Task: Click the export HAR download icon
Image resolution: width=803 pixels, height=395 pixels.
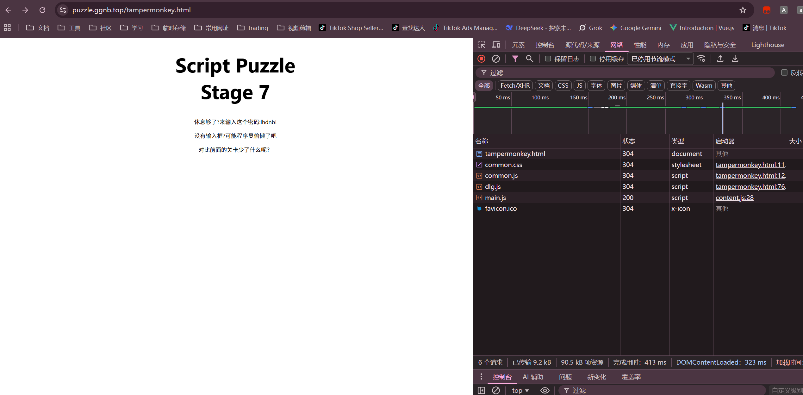Action: (735, 59)
